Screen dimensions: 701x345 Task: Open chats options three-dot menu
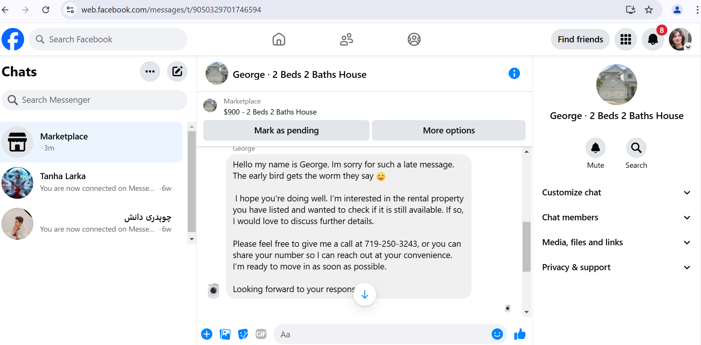pyautogui.click(x=150, y=71)
